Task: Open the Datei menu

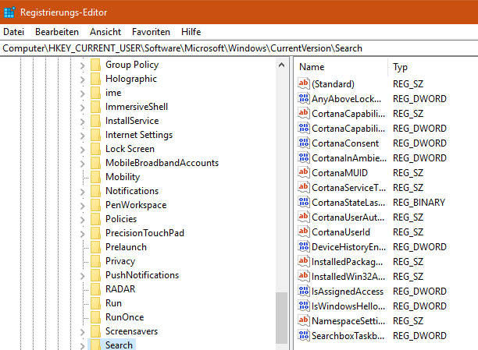Action: click(14, 32)
